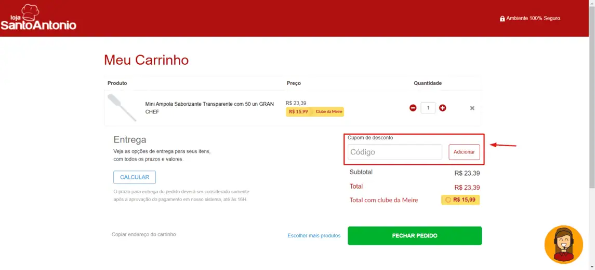Image resolution: width=595 pixels, height=270 pixels.
Task: Click the padlock secure environment icon
Action: [x=502, y=19]
